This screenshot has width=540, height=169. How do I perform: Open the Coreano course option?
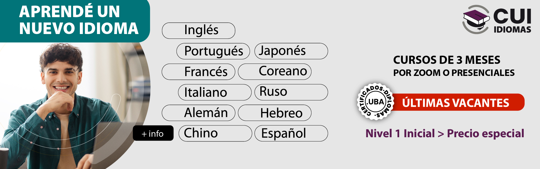[x=275, y=72]
